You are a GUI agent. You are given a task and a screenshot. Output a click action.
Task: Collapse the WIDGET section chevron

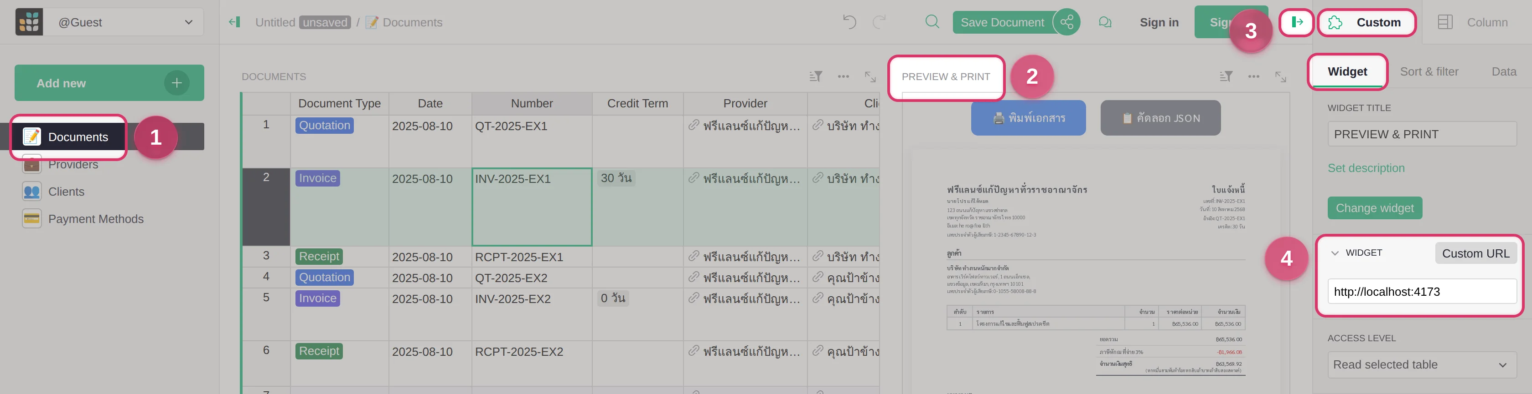[x=1335, y=253]
